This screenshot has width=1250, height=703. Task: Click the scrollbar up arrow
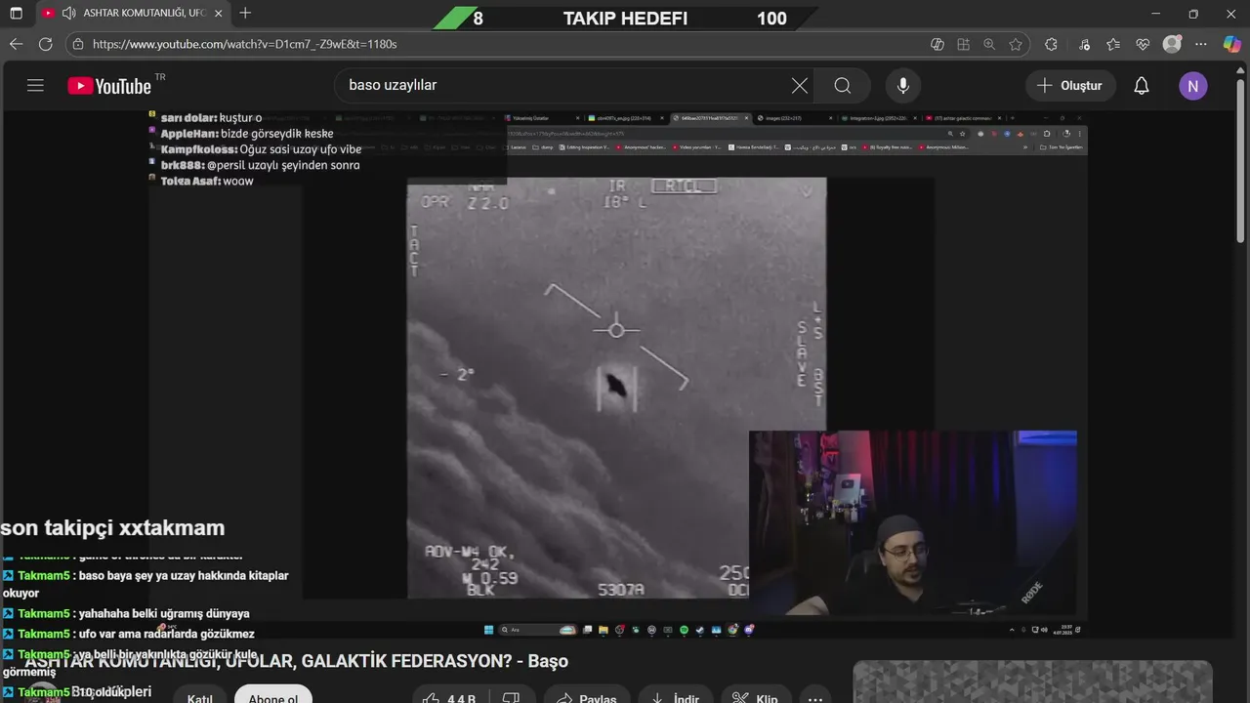(x=1241, y=70)
